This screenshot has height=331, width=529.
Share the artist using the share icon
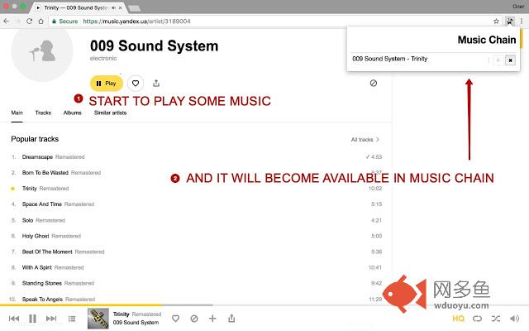tap(156, 83)
